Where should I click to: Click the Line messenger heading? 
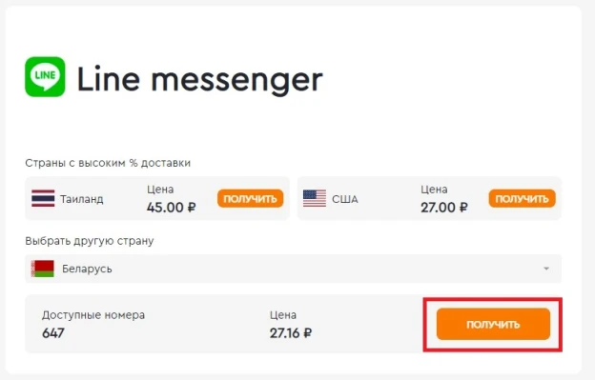[x=199, y=80]
